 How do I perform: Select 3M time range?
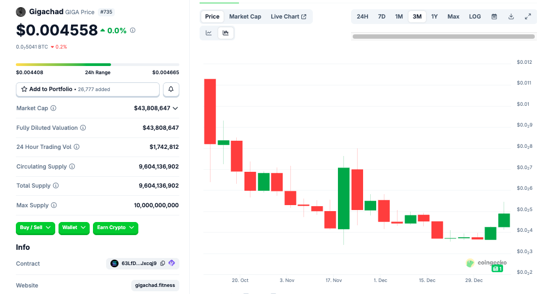(417, 16)
